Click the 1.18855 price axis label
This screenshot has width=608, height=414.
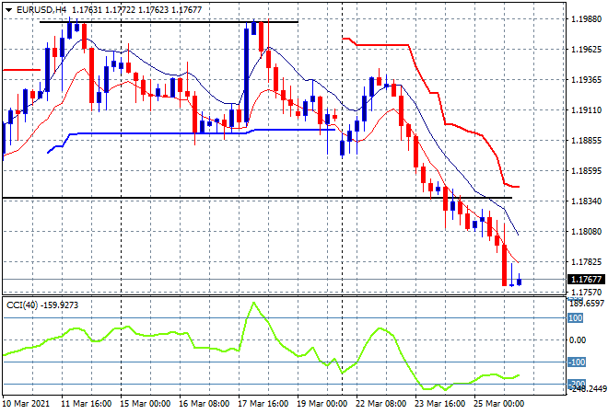point(586,140)
